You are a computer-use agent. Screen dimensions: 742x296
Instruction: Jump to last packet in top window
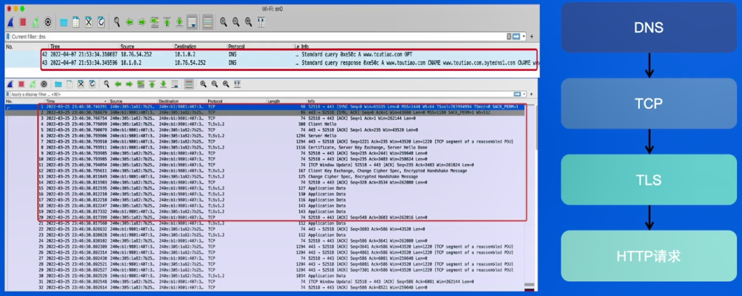pos(180,22)
